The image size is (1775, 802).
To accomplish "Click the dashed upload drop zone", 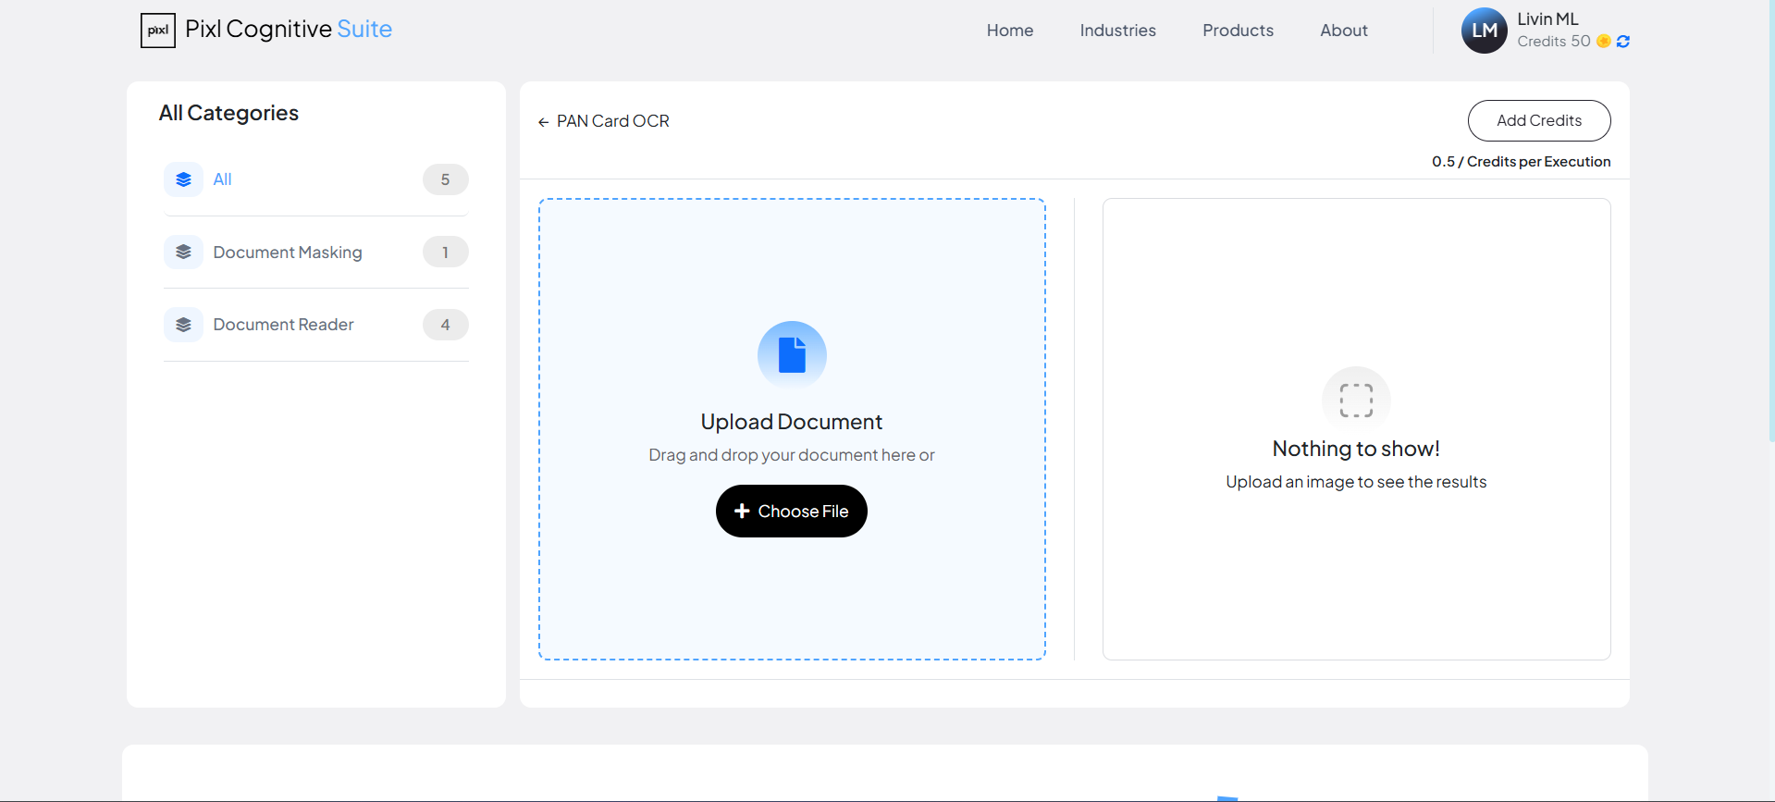I will (792, 592).
